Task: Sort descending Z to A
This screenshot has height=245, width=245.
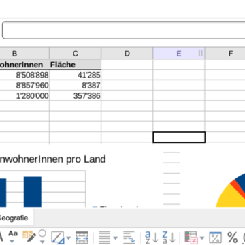Action: coord(169,238)
